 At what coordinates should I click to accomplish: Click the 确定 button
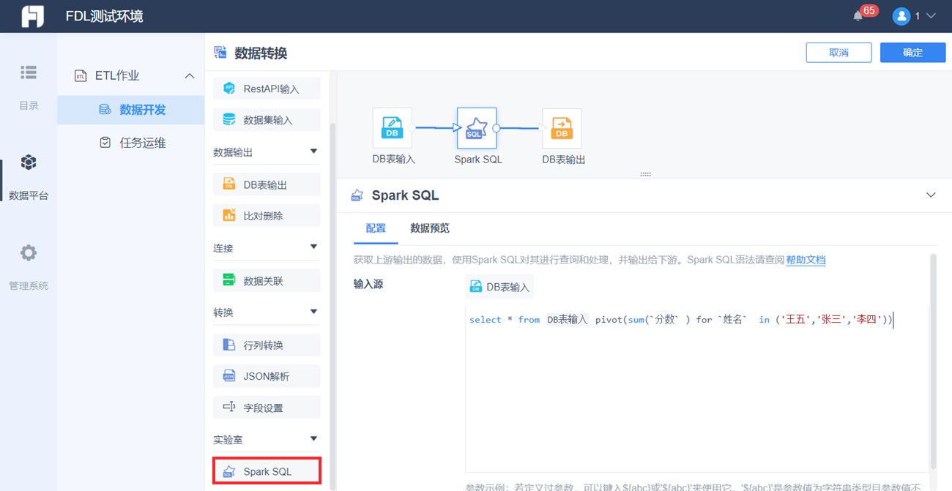click(912, 53)
